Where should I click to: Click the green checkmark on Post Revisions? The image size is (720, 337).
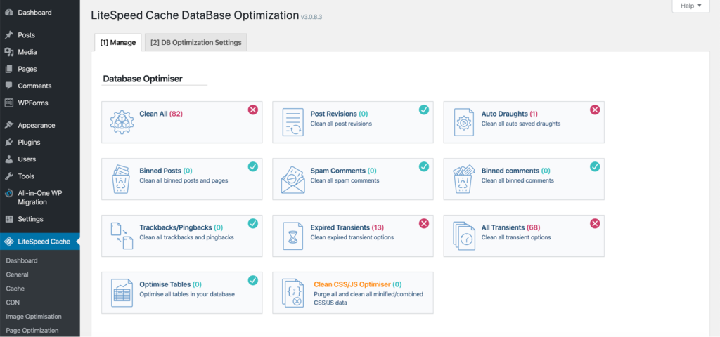[424, 110]
